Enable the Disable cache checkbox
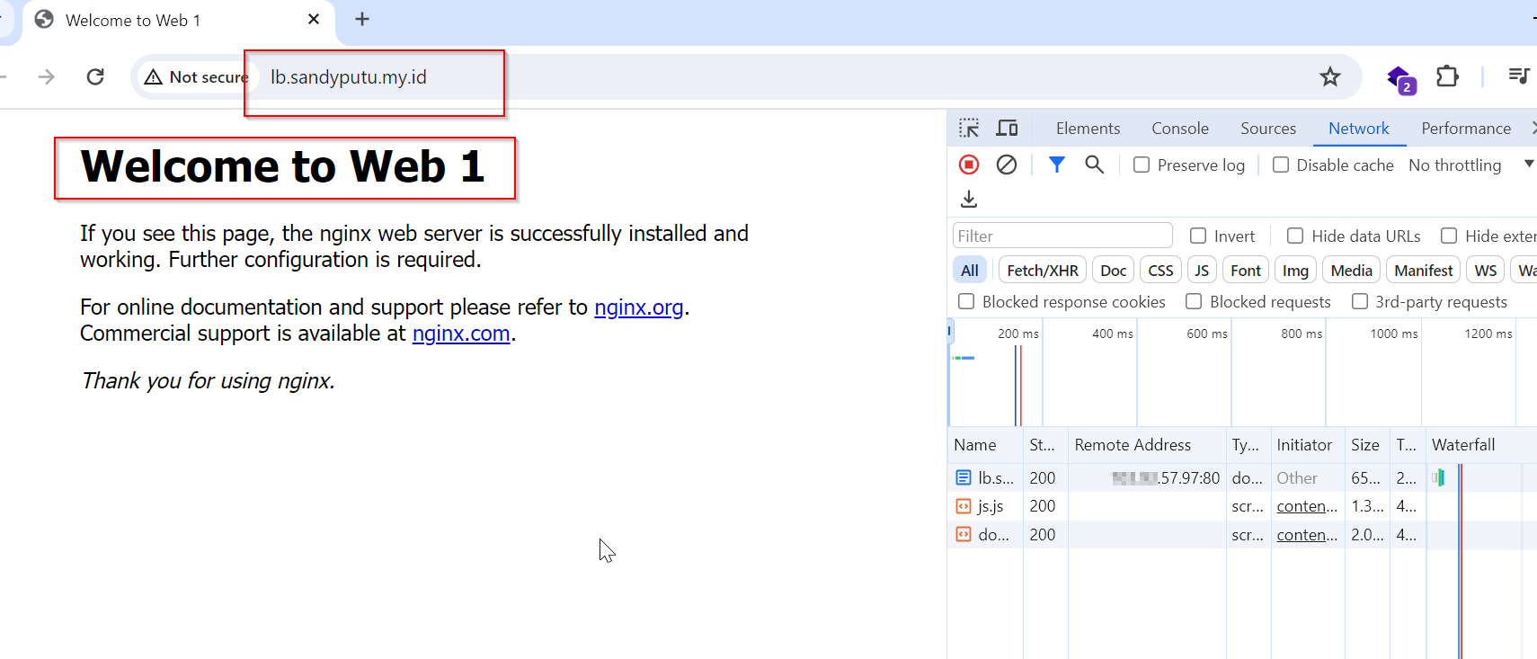Image resolution: width=1537 pixels, height=659 pixels. [1281, 165]
